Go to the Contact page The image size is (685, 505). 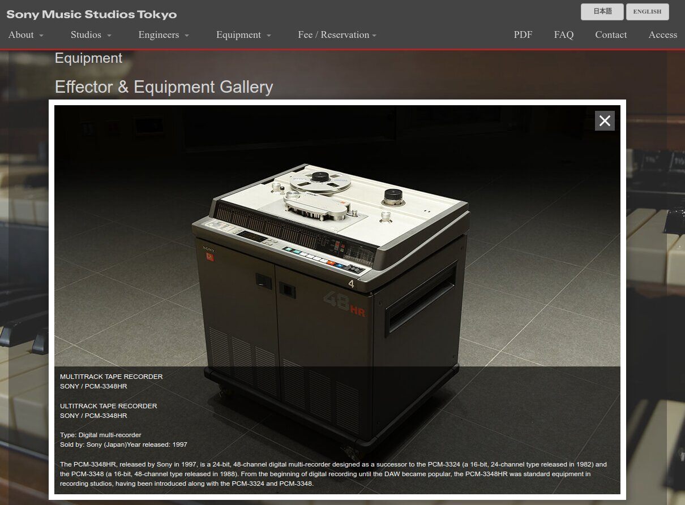click(611, 34)
